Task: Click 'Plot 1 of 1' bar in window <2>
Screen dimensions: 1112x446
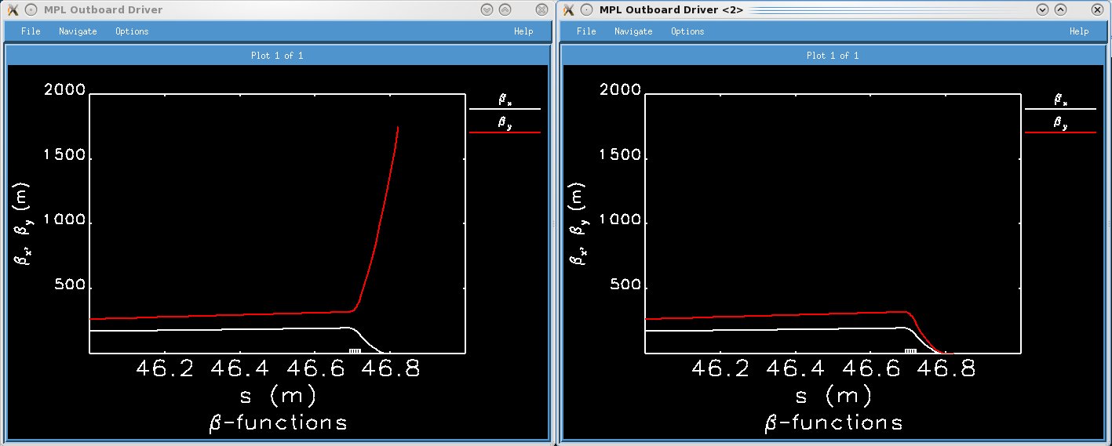Action: pos(833,56)
